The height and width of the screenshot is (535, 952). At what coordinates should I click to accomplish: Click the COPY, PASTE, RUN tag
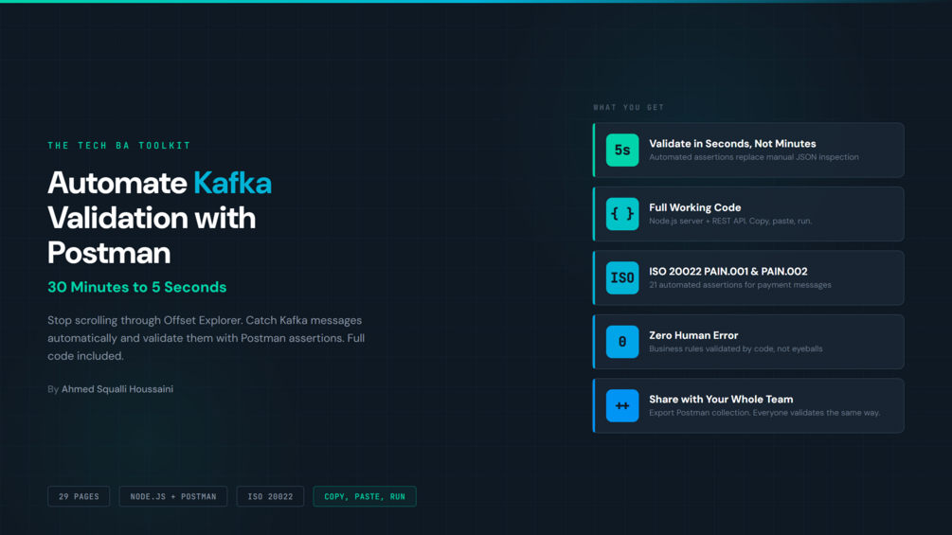365,496
